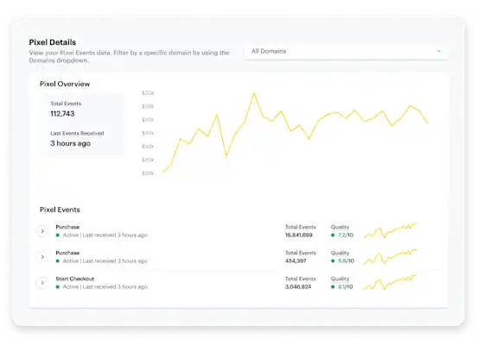Viewport: 477px width, 345px height.
Task: Expand the Start Checkout event row
Action: pyautogui.click(x=42, y=283)
